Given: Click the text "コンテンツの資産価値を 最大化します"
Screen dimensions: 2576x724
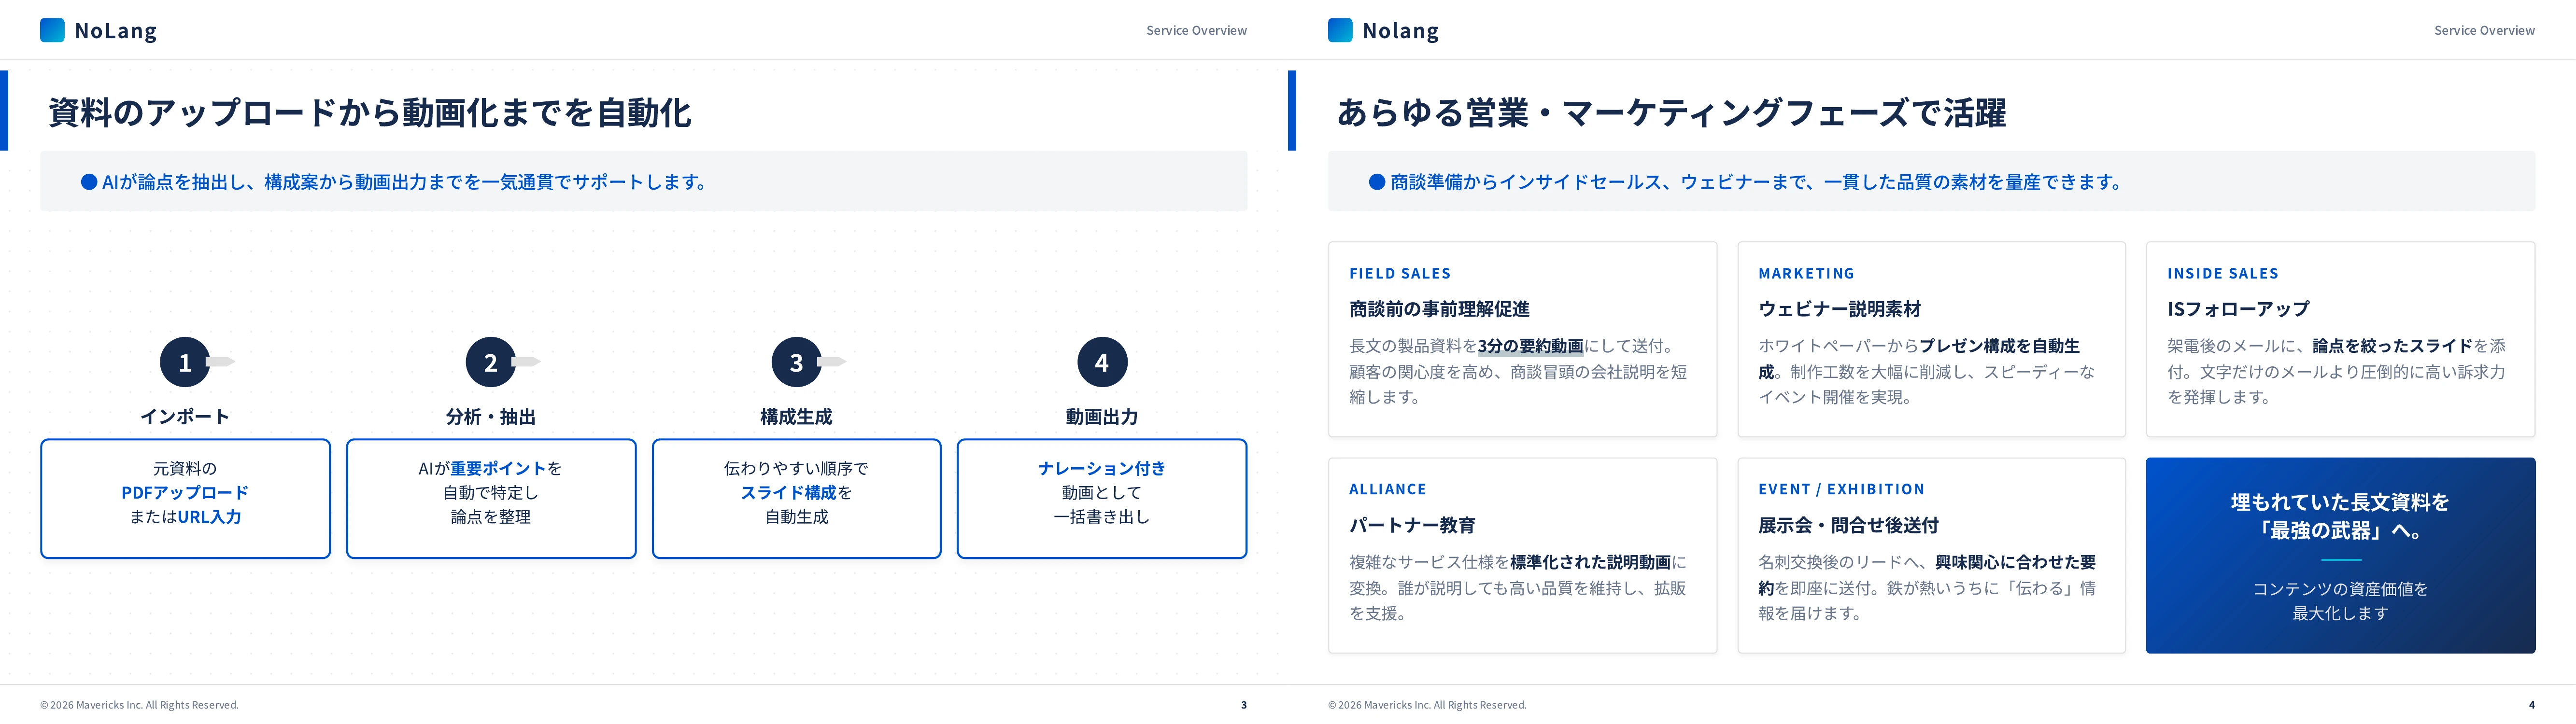Looking at the screenshot, I should [2340, 601].
